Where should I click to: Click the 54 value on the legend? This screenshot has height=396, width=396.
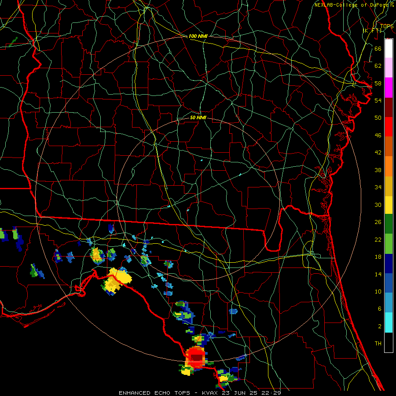(378, 100)
